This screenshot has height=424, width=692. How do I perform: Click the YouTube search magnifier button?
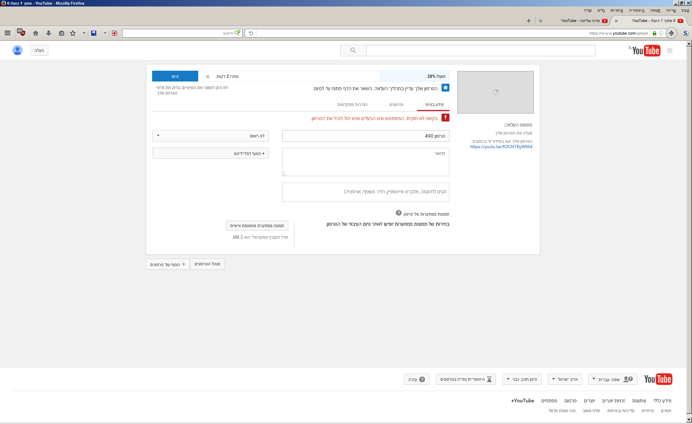tap(353, 50)
